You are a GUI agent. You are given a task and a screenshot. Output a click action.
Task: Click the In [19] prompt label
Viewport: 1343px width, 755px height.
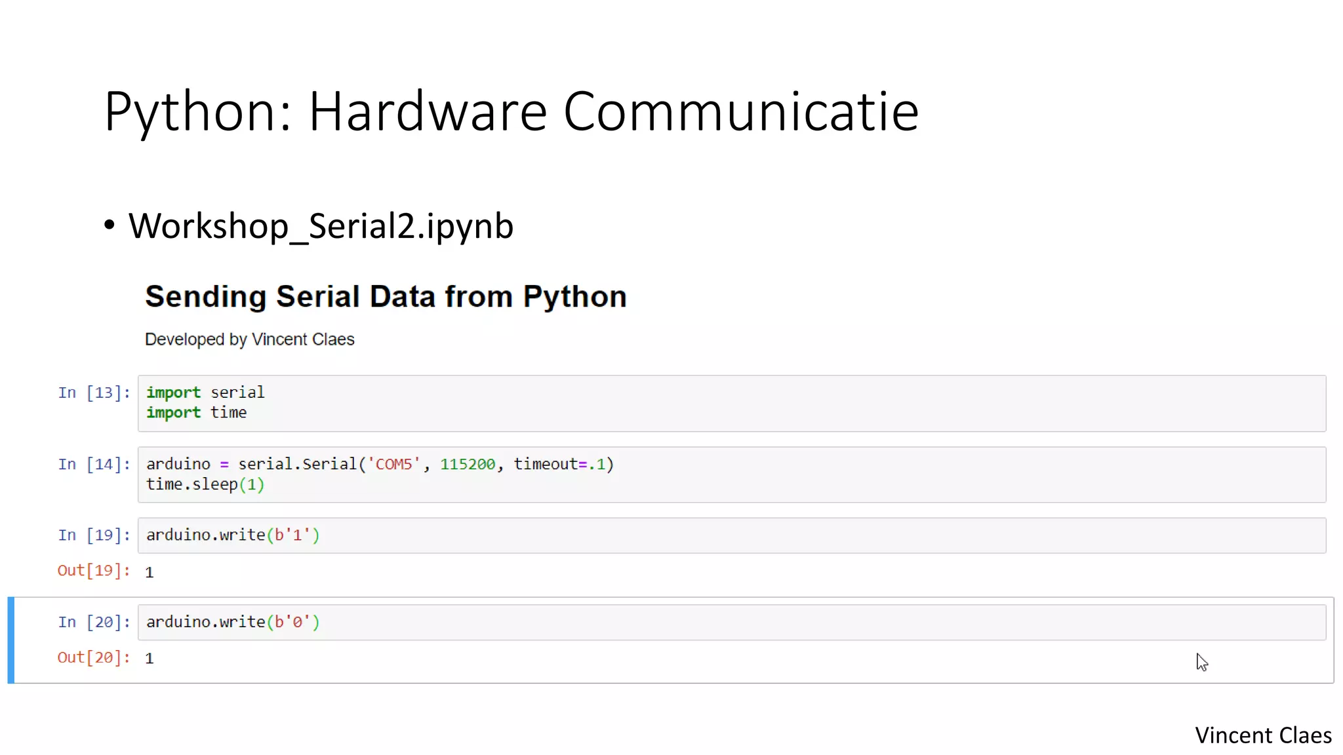click(x=94, y=535)
